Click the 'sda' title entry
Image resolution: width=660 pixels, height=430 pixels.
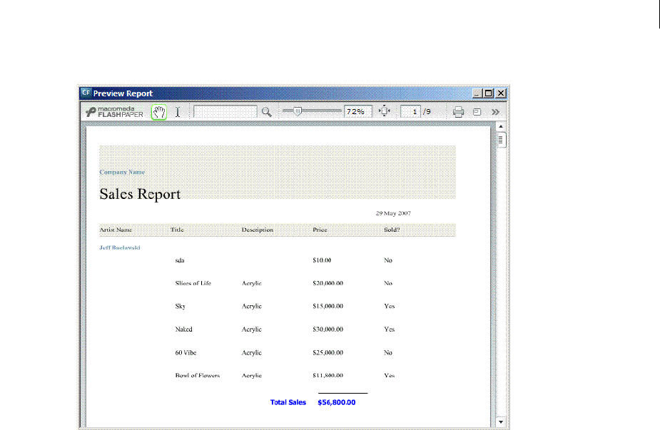(x=180, y=260)
